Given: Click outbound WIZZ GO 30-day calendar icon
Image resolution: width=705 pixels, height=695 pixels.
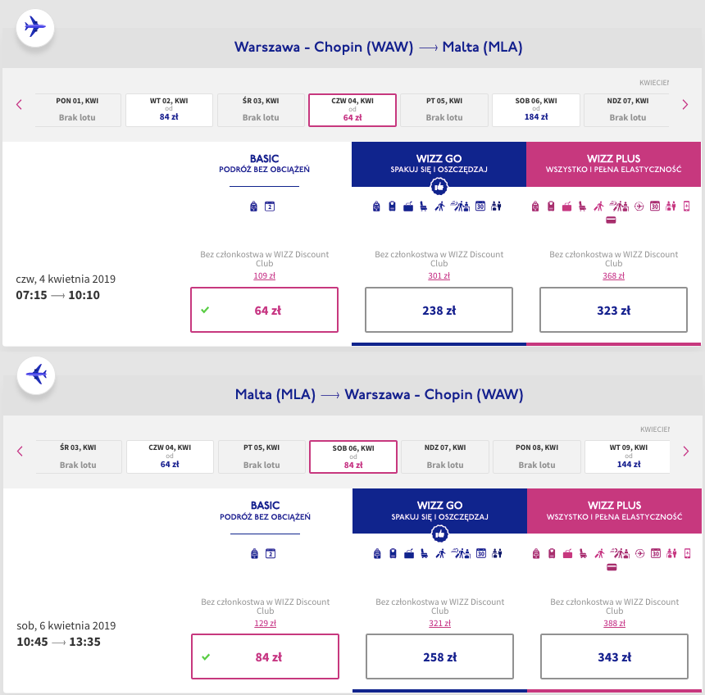Looking at the screenshot, I should pyautogui.click(x=480, y=207).
